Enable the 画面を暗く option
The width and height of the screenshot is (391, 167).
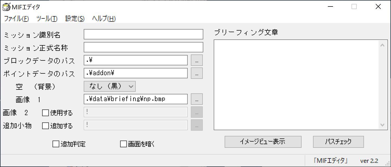point(123,144)
